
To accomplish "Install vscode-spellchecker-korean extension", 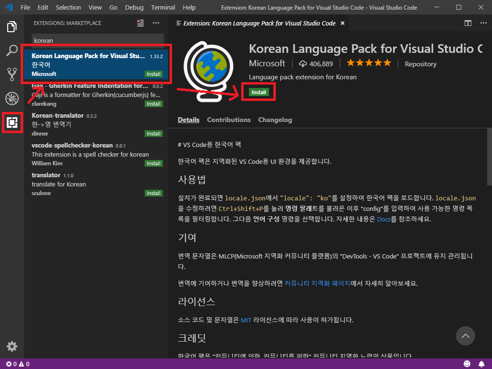I will pos(153,163).
